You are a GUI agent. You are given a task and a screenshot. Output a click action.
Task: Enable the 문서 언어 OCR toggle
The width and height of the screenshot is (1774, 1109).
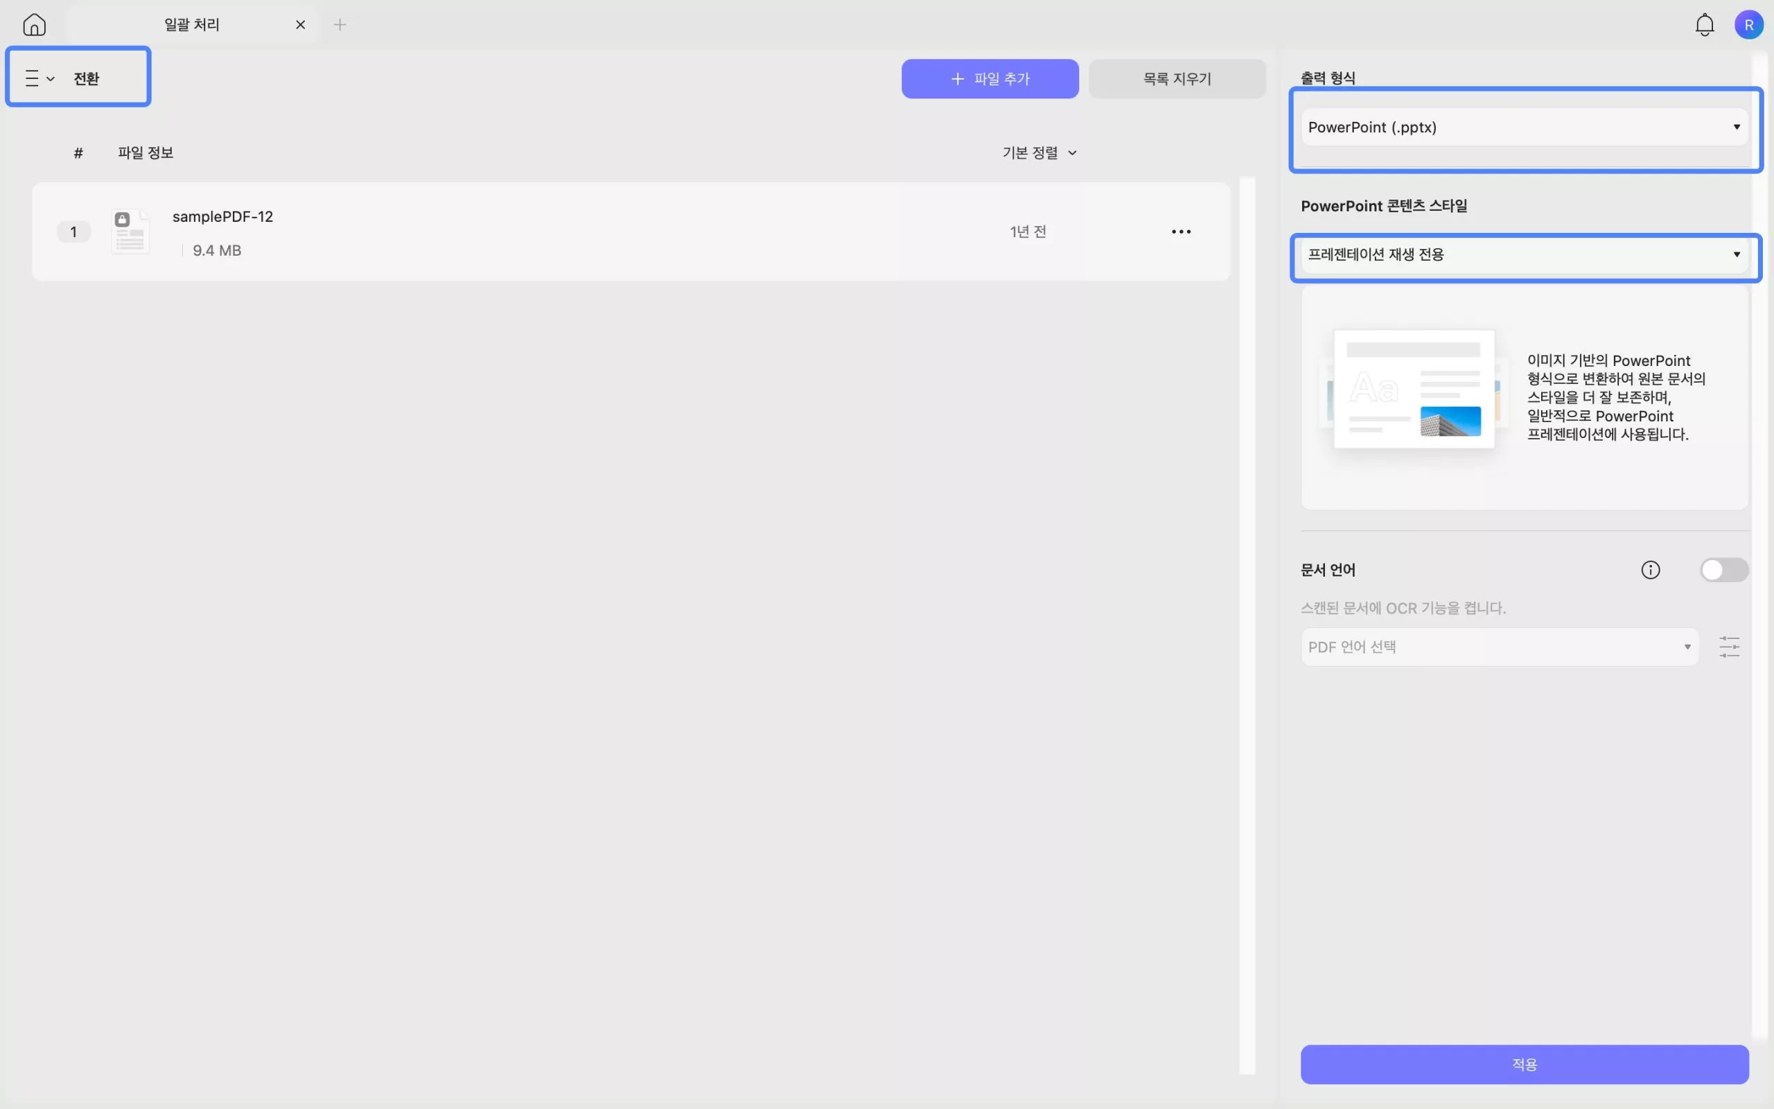point(1723,570)
